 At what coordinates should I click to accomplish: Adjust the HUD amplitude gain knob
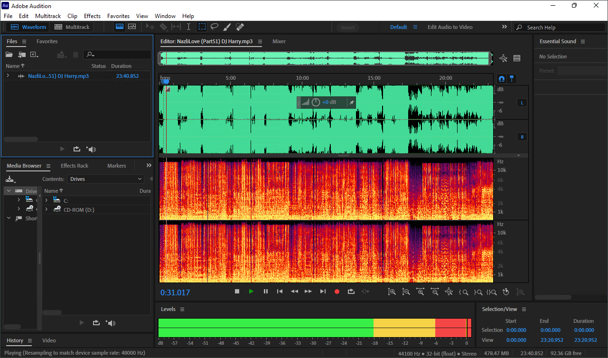point(316,102)
